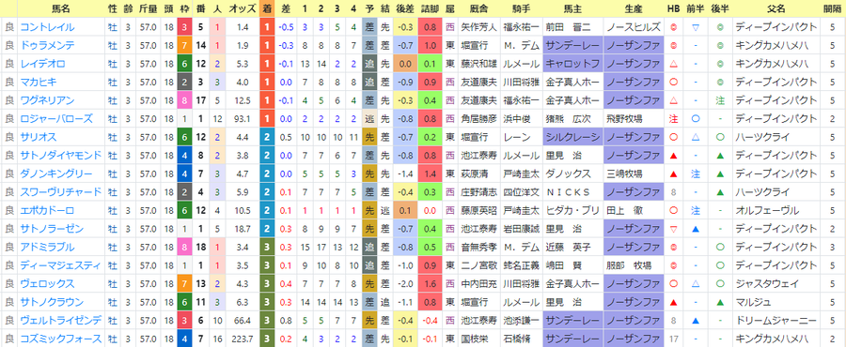Click trainer name 萩原清

[x=475, y=173]
